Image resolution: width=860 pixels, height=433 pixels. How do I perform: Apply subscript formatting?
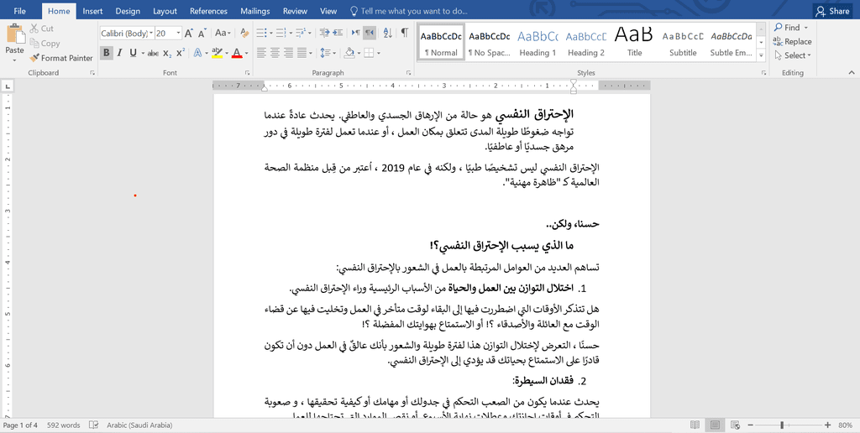point(167,53)
